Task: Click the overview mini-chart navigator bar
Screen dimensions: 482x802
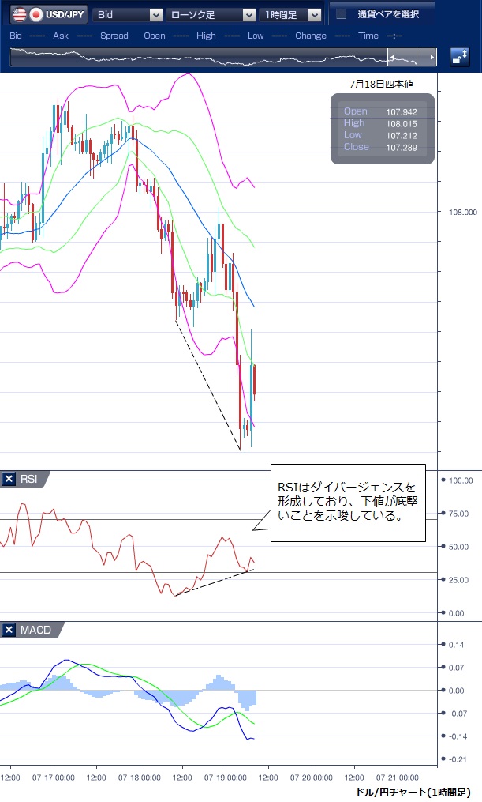Action: [197, 58]
